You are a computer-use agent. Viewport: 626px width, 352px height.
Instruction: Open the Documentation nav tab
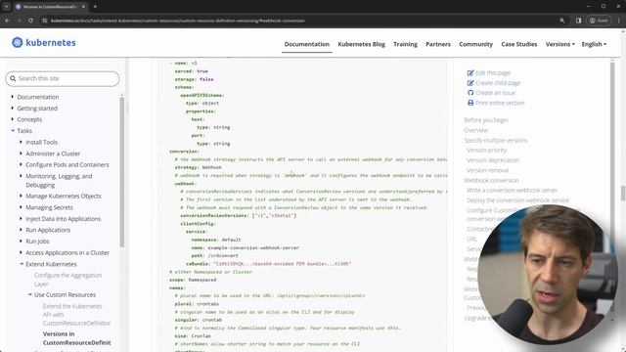306,44
